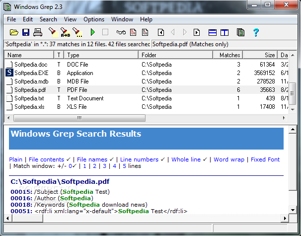Viewport: 301px width, 236px height.
Task: Open the Options menu
Action: 94,19
